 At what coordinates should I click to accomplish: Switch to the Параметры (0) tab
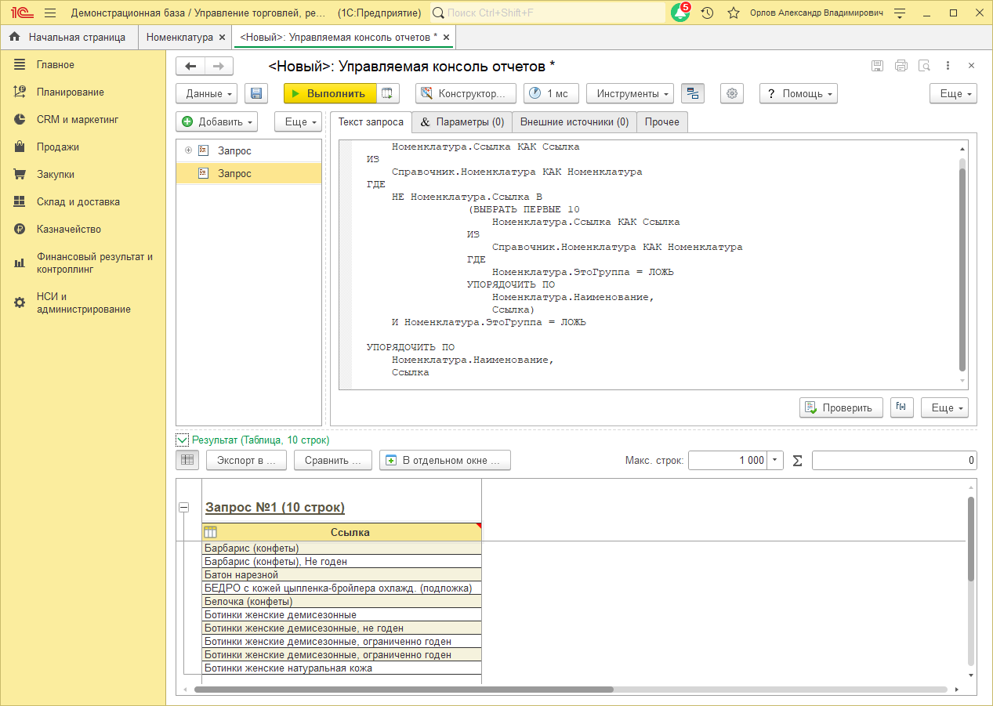coord(462,122)
